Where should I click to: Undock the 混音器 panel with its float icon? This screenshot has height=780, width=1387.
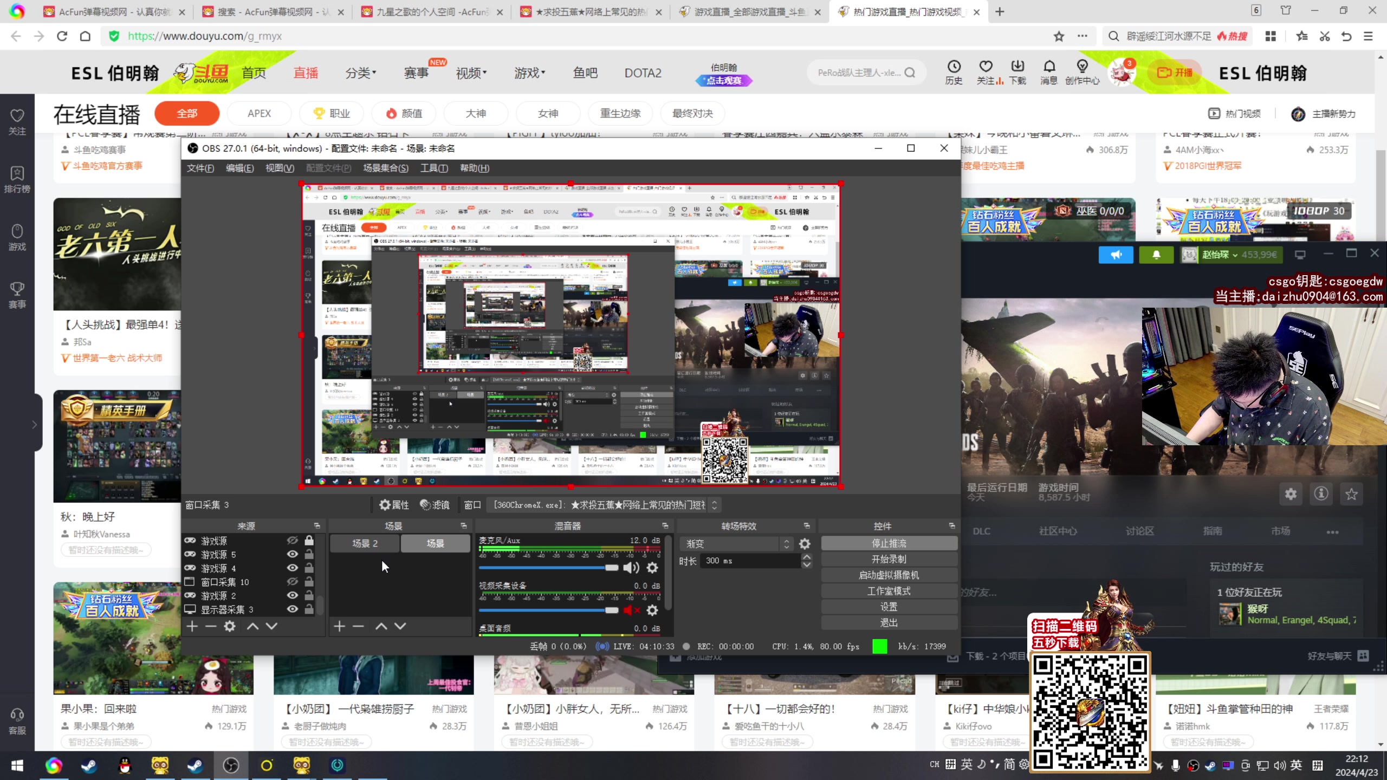(x=665, y=526)
